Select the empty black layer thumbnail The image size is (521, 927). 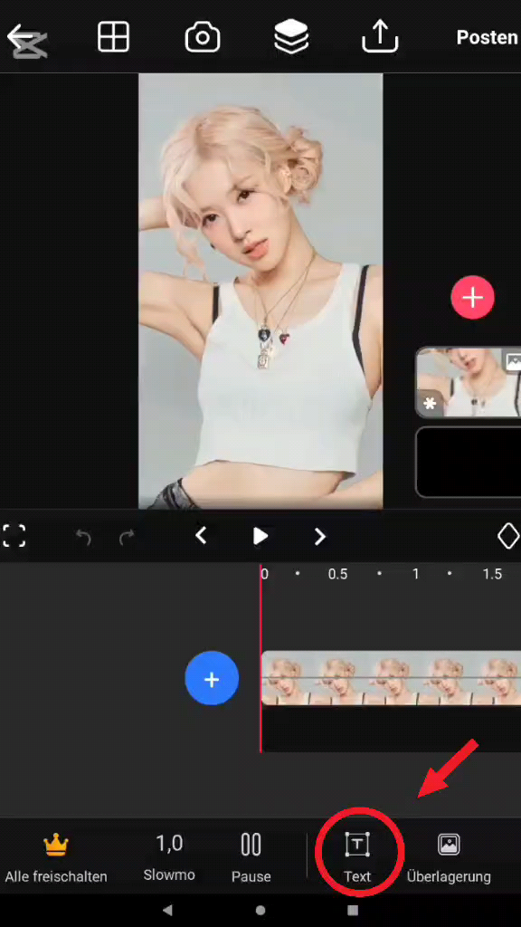tap(469, 463)
